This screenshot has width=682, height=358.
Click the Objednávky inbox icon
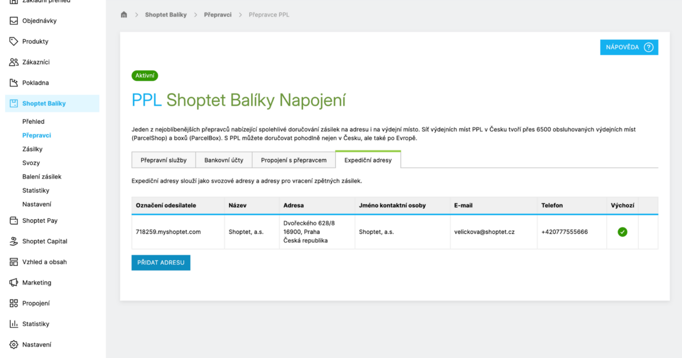click(x=14, y=21)
